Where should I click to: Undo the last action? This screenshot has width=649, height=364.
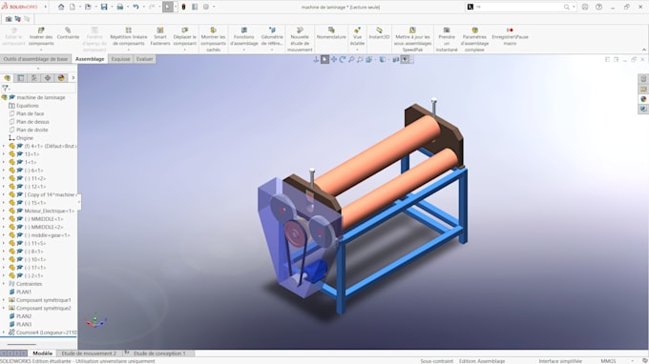click(x=136, y=7)
